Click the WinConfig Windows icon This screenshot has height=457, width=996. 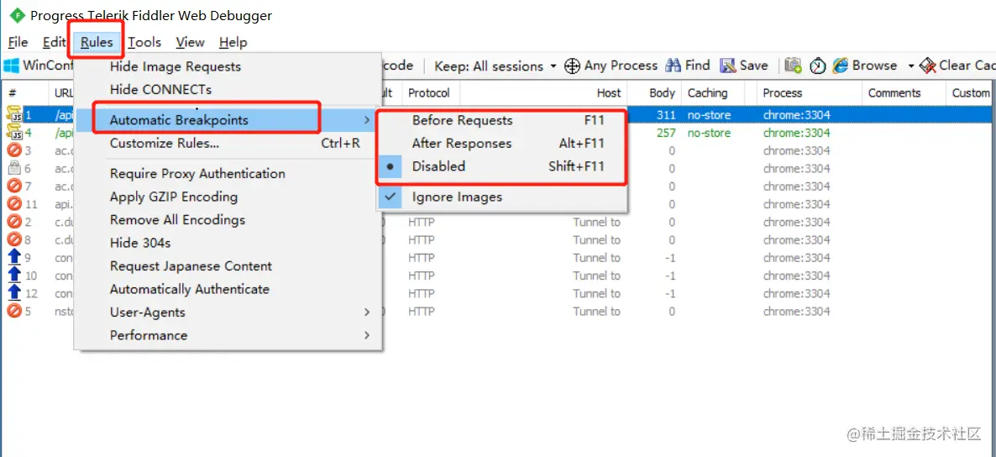coord(12,66)
